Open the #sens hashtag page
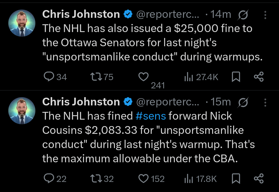The height and width of the screenshot is (192, 279). coord(151,116)
